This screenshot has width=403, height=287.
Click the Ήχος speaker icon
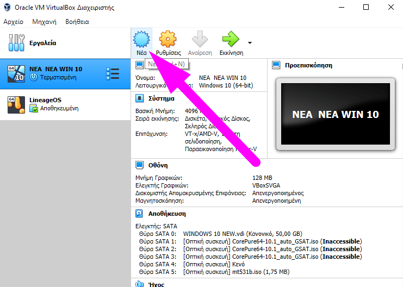140,284
